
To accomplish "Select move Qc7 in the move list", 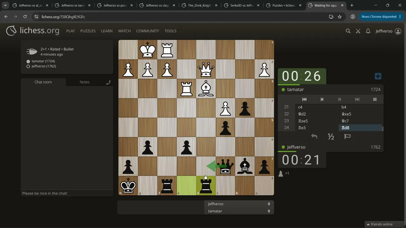I will tap(360, 121).
